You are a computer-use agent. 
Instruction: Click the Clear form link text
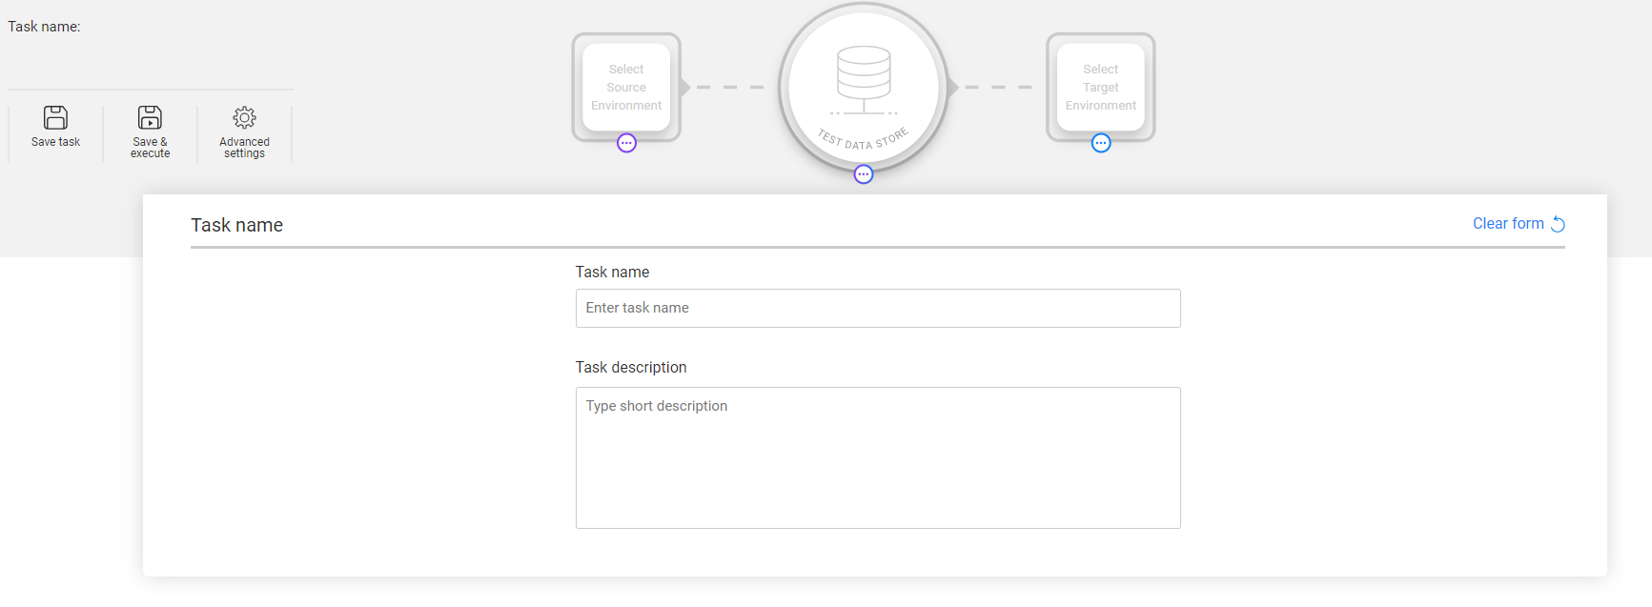pyautogui.click(x=1508, y=224)
